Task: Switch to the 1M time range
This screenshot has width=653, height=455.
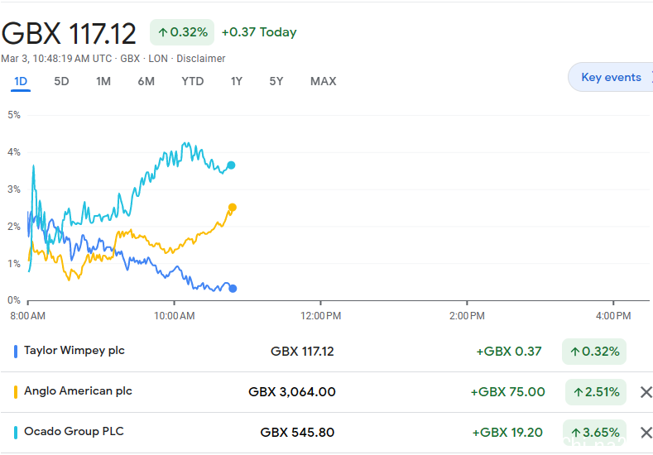Action: tap(103, 81)
